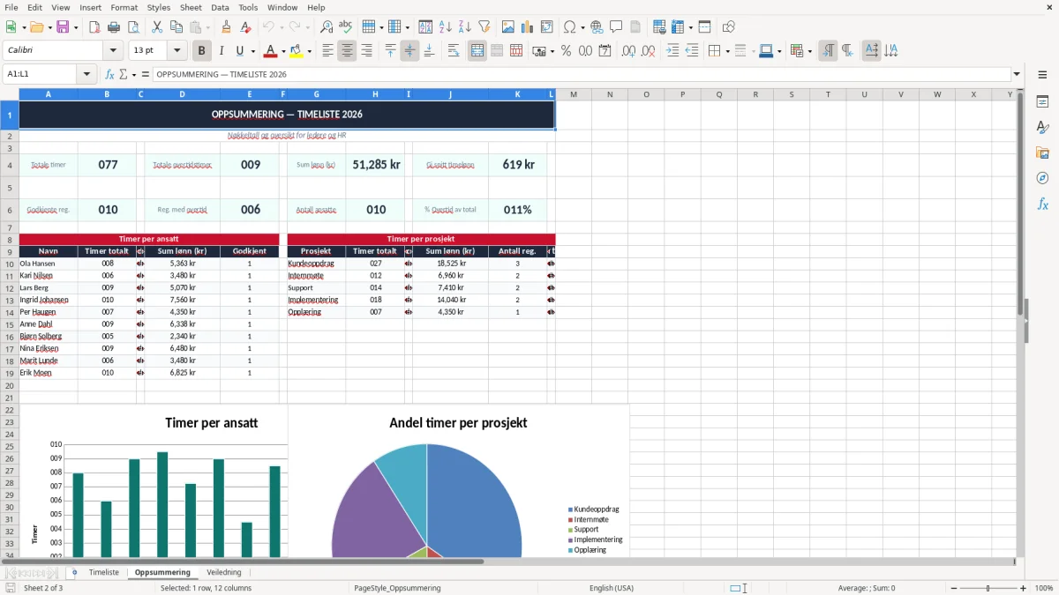Open the font name dropdown
Viewport: 1059px width, 595px height.
(x=113, y=51)
